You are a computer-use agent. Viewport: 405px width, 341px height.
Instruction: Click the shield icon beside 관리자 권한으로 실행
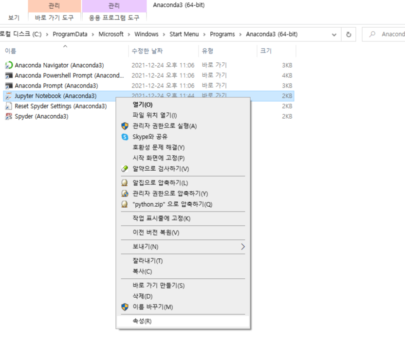tap(125, 126)
